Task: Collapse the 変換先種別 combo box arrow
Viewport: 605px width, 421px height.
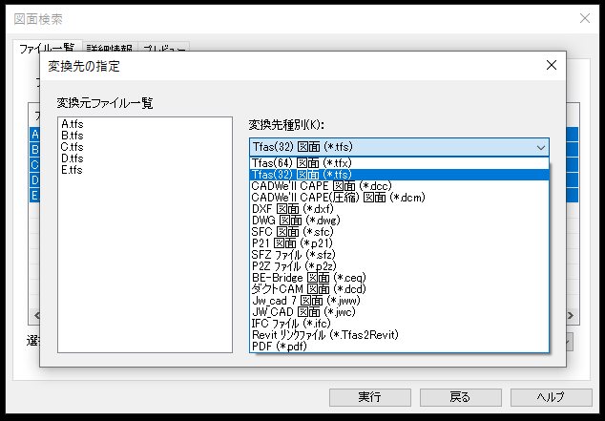Action: pos(541,147)
